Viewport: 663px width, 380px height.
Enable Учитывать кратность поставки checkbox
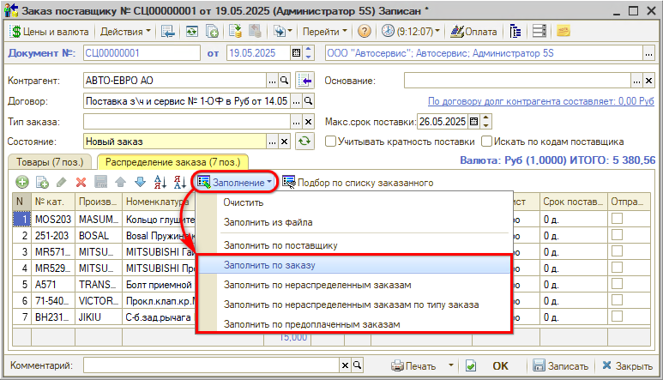[330, 141]
